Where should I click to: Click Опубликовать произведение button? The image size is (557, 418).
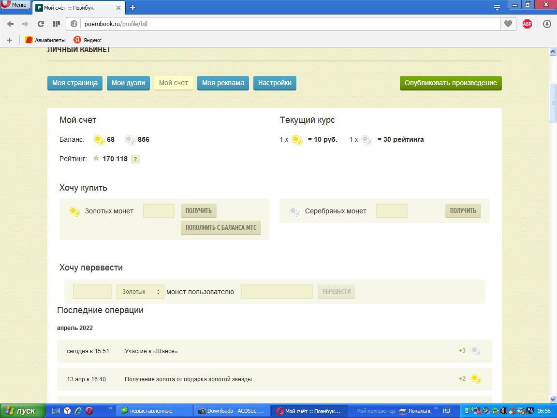click(451, 83)
